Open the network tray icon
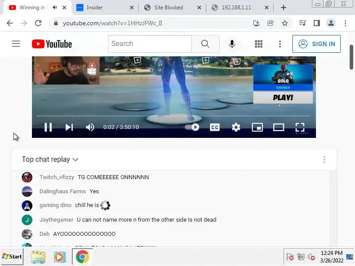355x266 pixels. [301, 257]
